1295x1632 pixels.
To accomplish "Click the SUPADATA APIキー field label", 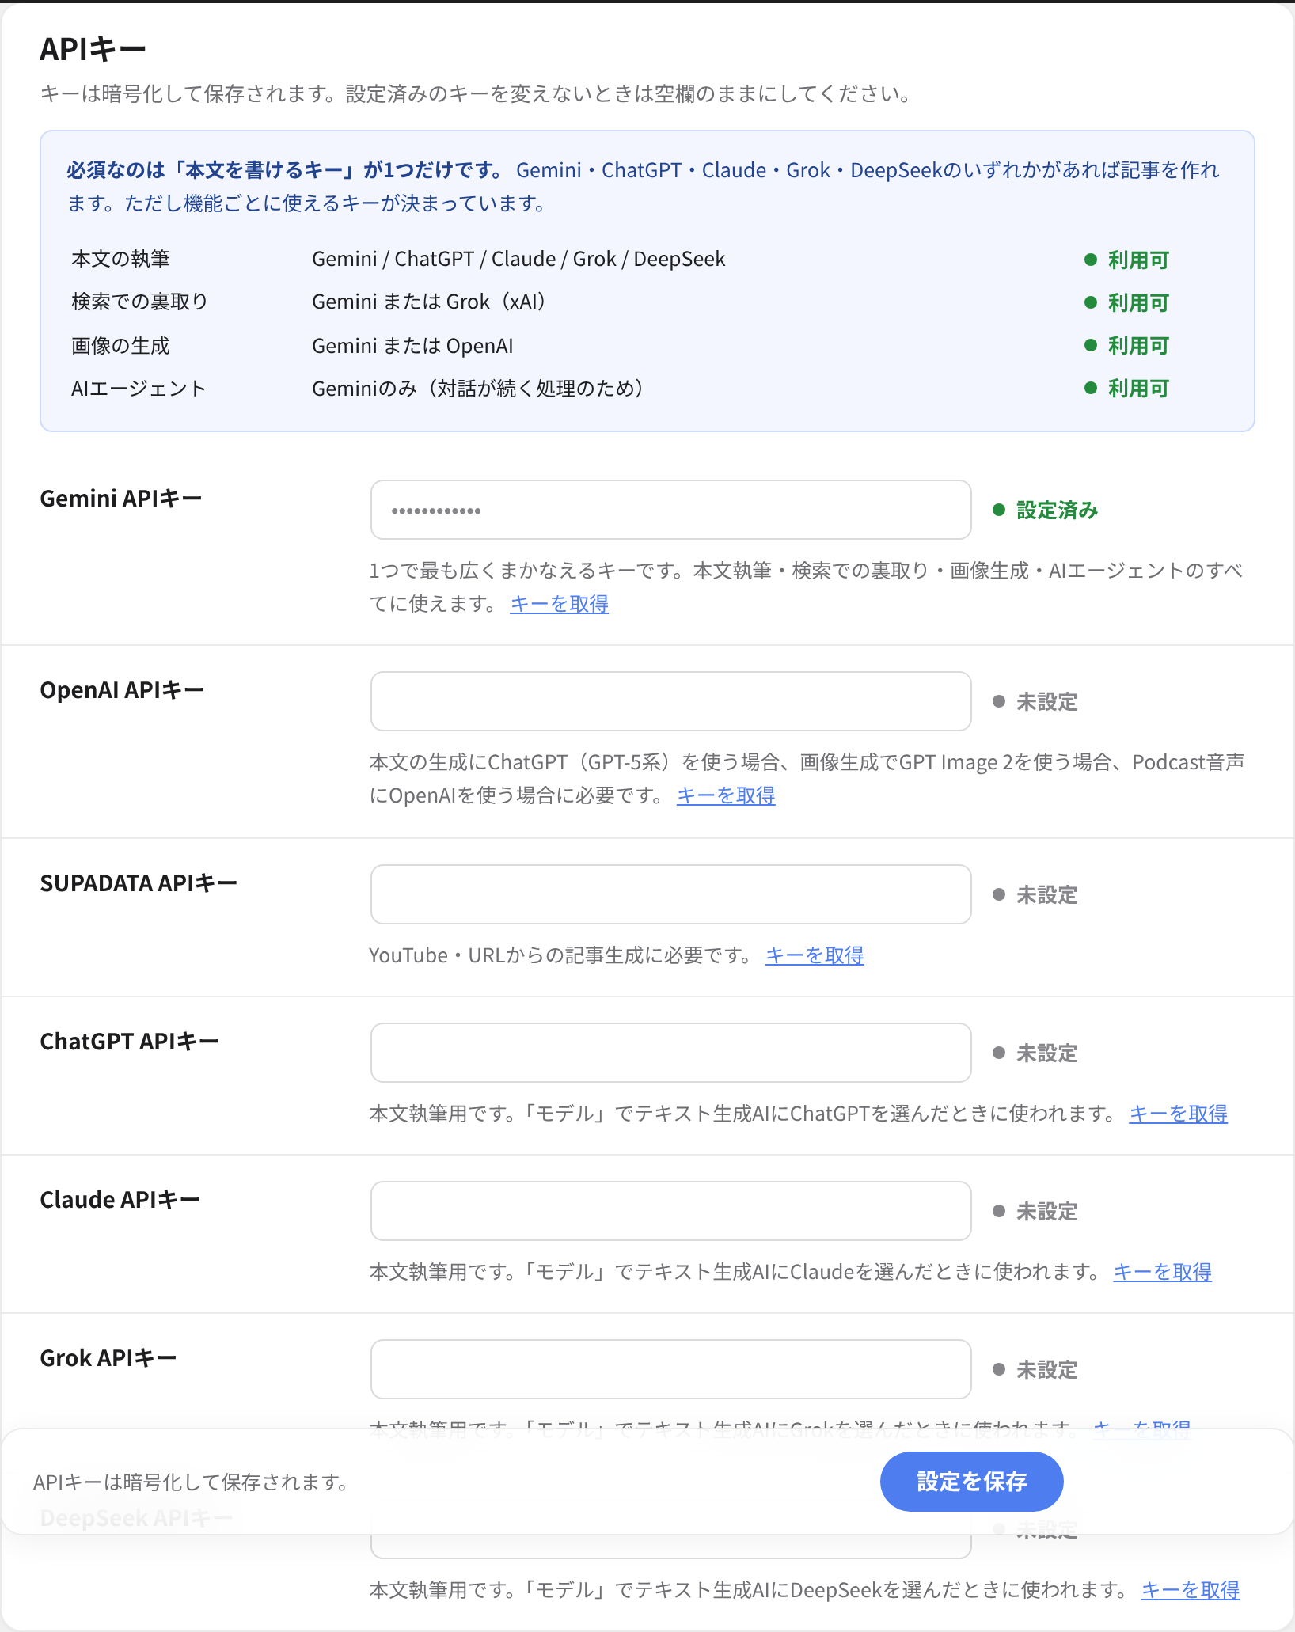I will click(x=139, y=883).
